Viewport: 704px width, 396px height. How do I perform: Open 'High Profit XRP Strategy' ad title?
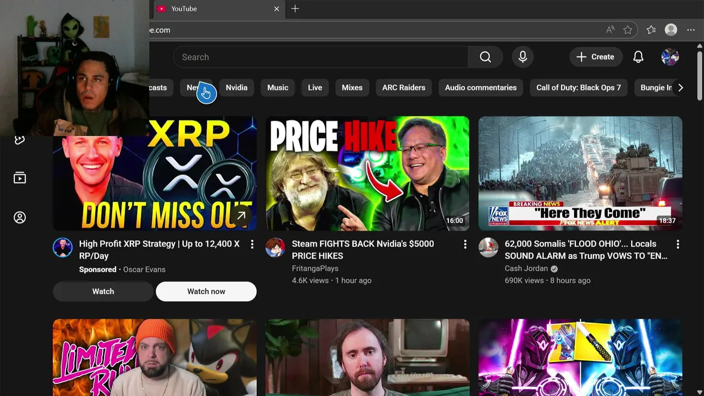coord(159,250)
